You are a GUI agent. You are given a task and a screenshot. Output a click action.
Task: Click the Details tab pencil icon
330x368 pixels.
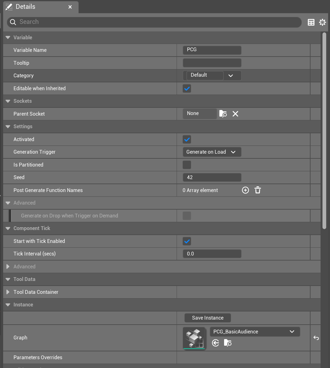9,7
